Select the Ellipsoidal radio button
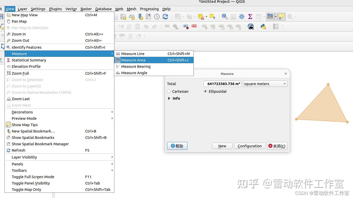 tap(205, 91)
